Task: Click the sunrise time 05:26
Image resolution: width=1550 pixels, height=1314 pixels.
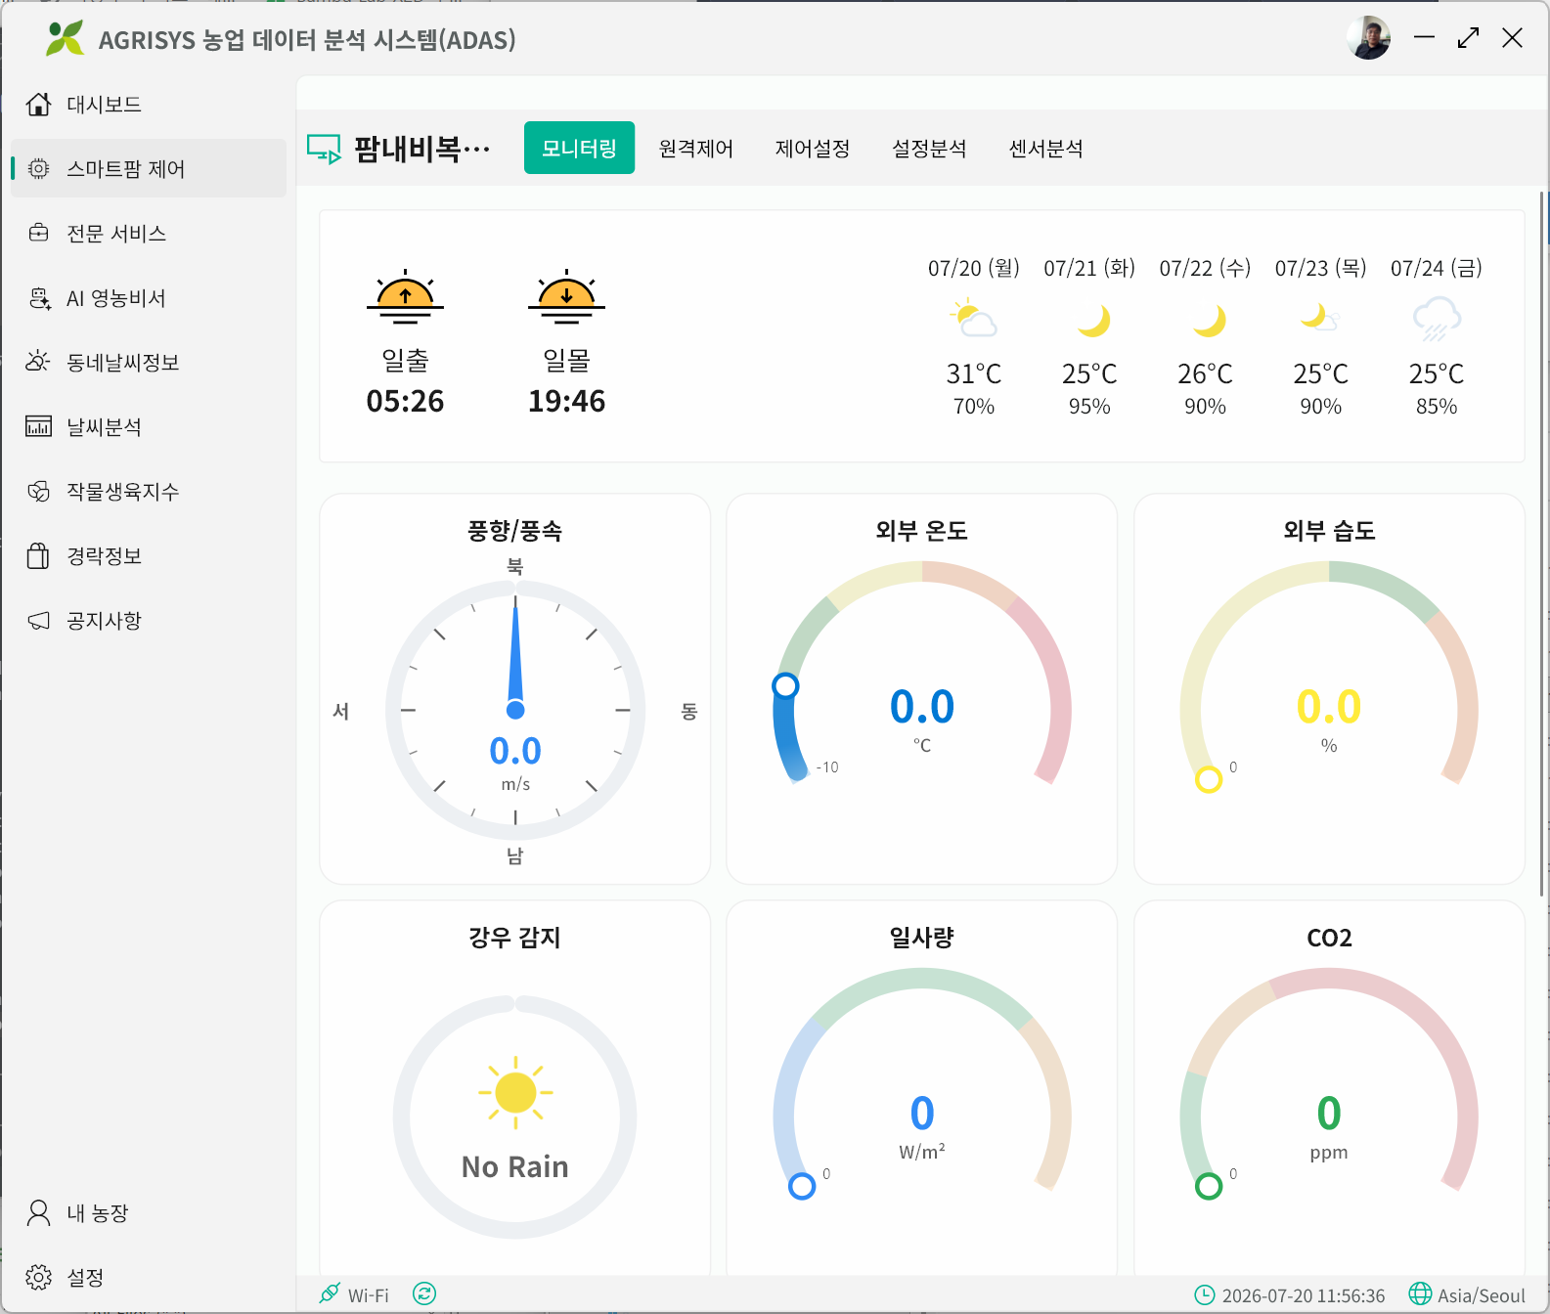Action: (x=405, y=401)
